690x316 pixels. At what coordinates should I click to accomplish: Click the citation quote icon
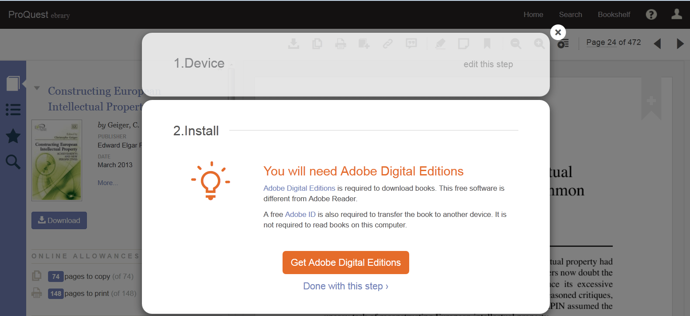point(411,43)
